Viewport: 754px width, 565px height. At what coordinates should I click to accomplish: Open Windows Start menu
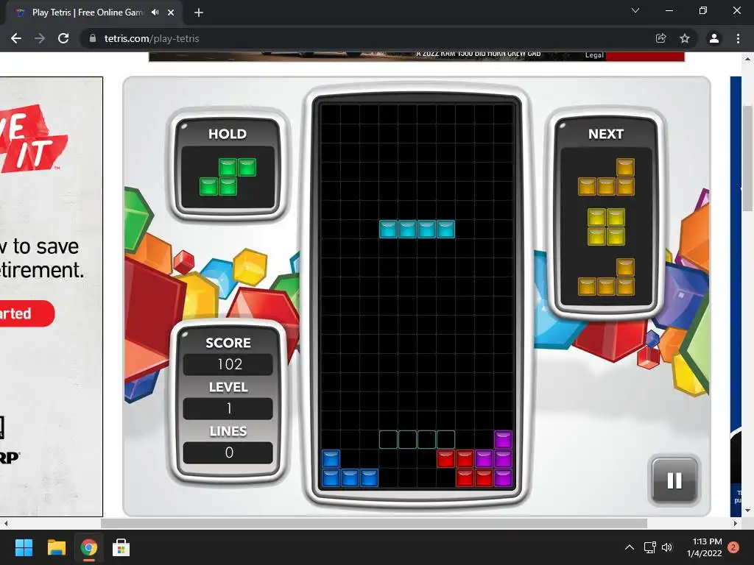point(24,547)
